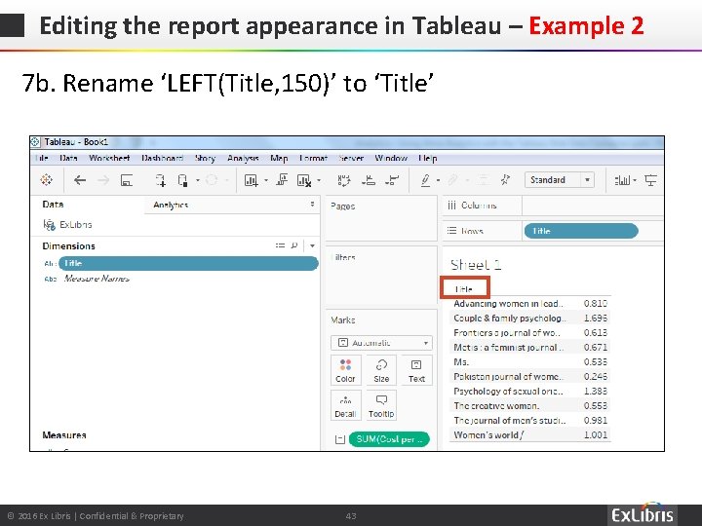This screenshot has width=702, height=526.
Task: Select the Title pill on Rows shelf
Action: pos(581,231)
